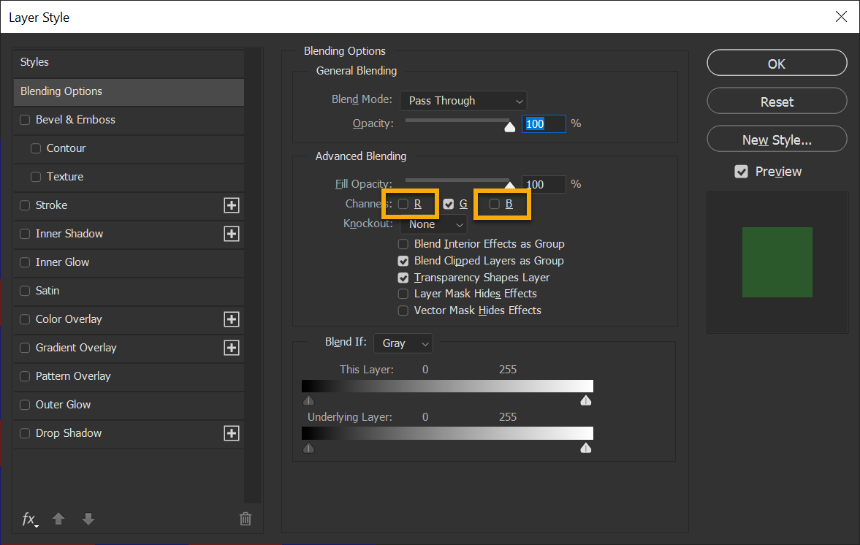Click the trash delete effect icon
860x545 pixels.
(246, 519)
